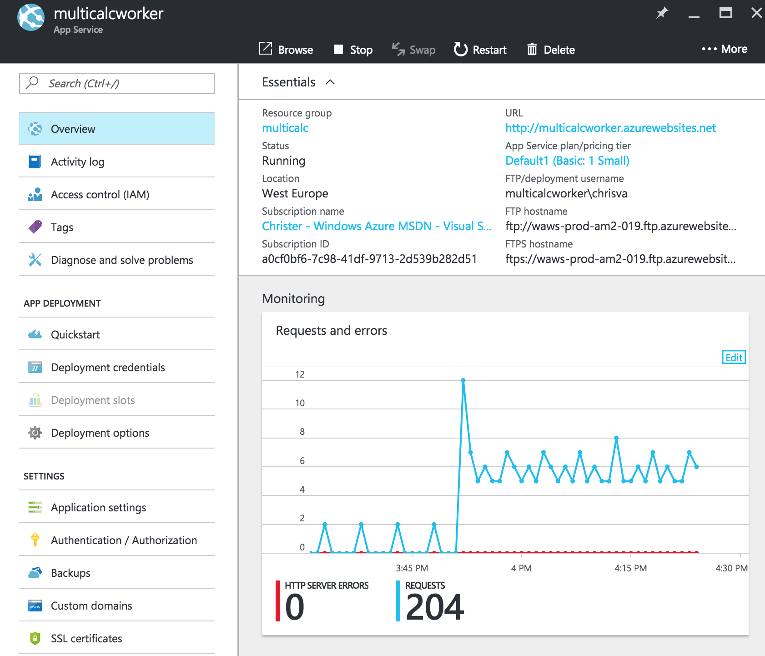Viewport: 765px width, 656px height.
Task: Open Deployment credentials
Action: click(x=117, y=367)
